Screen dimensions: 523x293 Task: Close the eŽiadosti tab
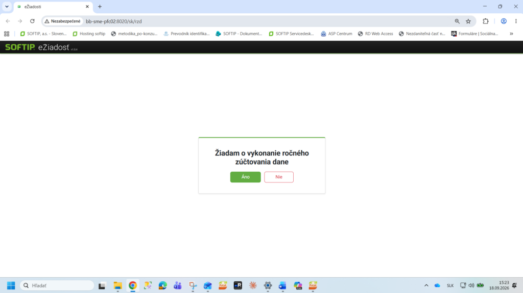[x=87, y=6]
